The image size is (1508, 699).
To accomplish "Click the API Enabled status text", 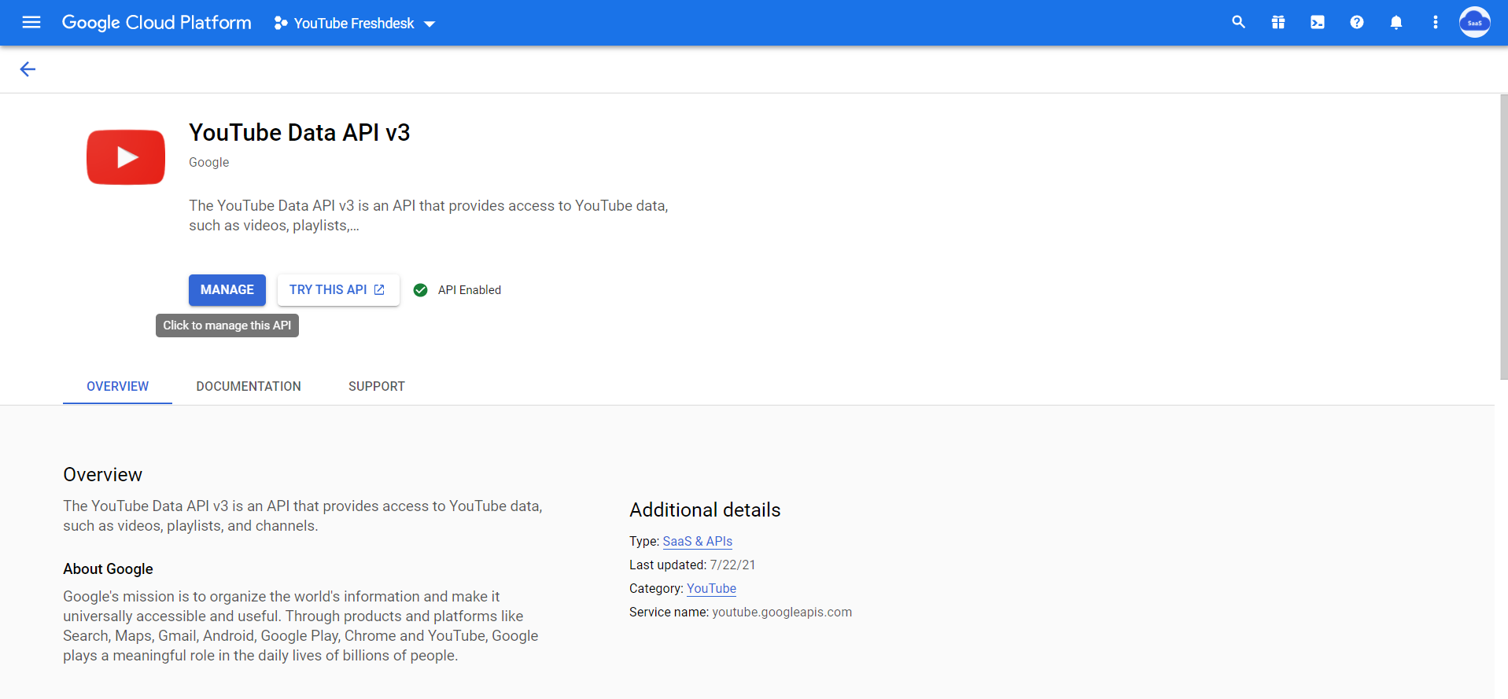I will (470, 290).
